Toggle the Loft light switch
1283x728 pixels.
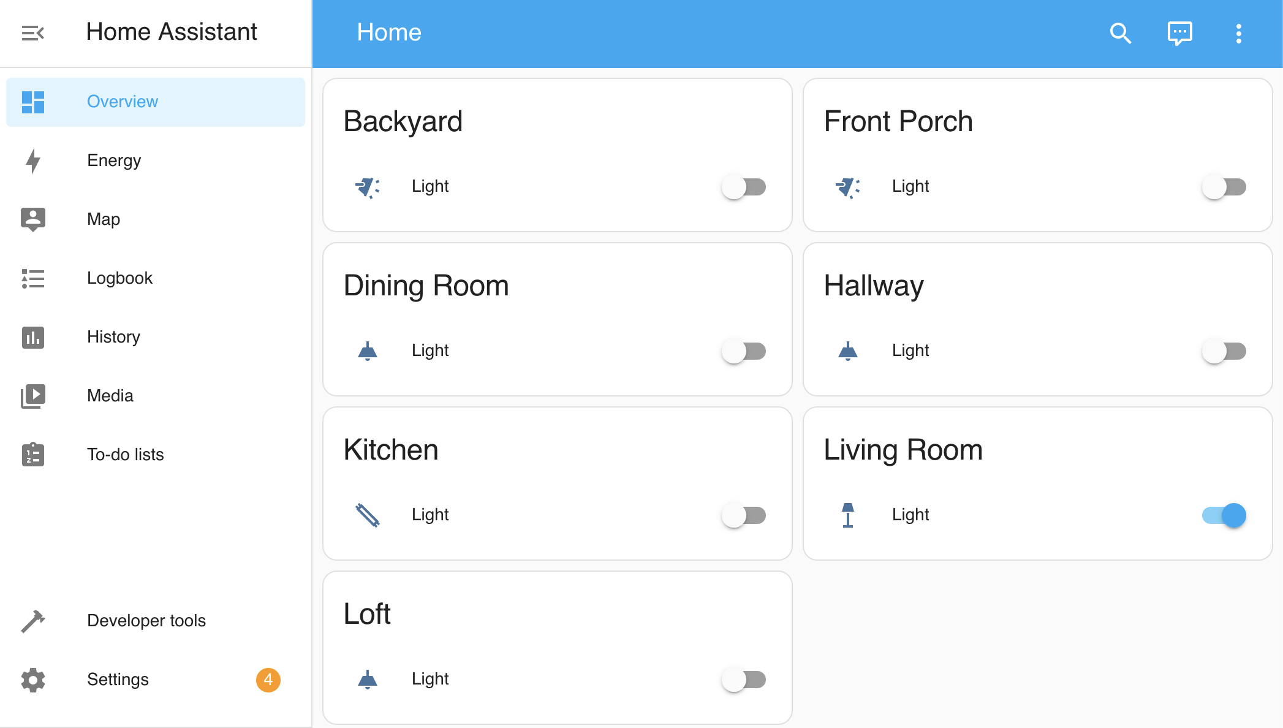(744, 680)
